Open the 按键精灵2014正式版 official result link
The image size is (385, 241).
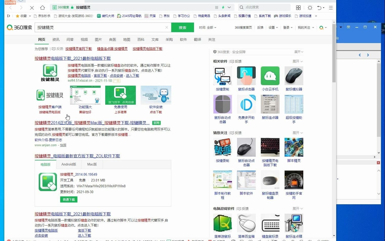click(x=92, y=123)
